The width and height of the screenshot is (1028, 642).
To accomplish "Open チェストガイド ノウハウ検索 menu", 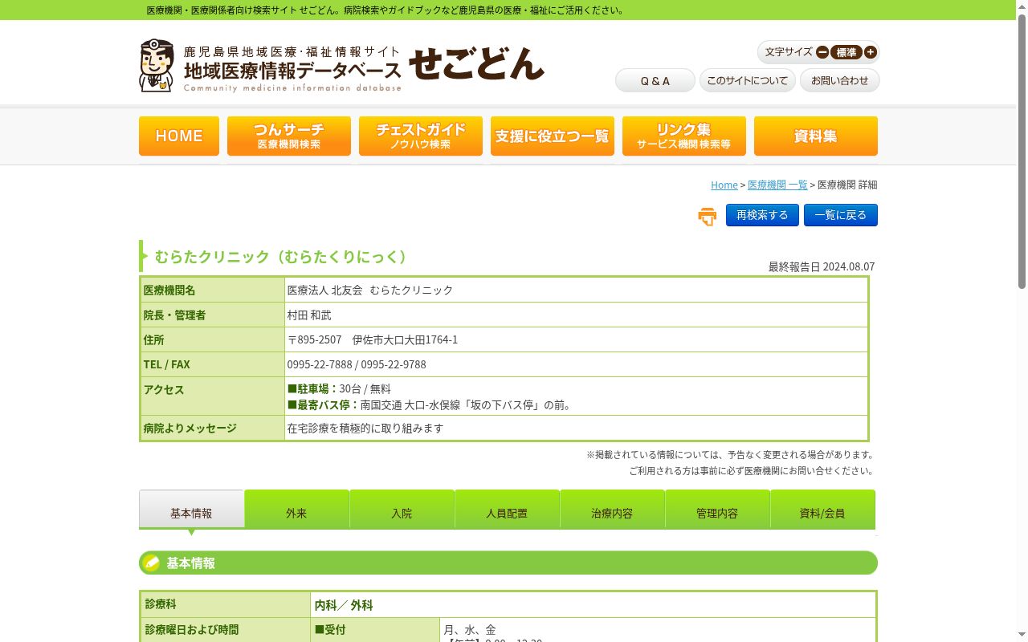I will point(421,136).
